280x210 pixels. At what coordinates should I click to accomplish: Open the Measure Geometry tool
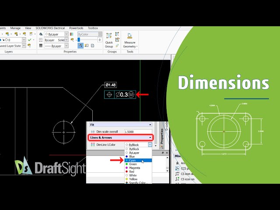[x=130, y=40]
